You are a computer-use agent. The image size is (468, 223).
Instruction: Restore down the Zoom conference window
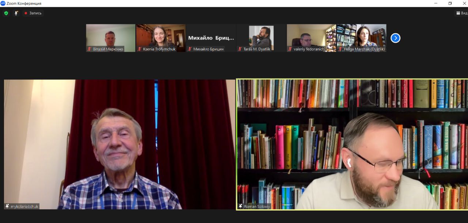450,3
